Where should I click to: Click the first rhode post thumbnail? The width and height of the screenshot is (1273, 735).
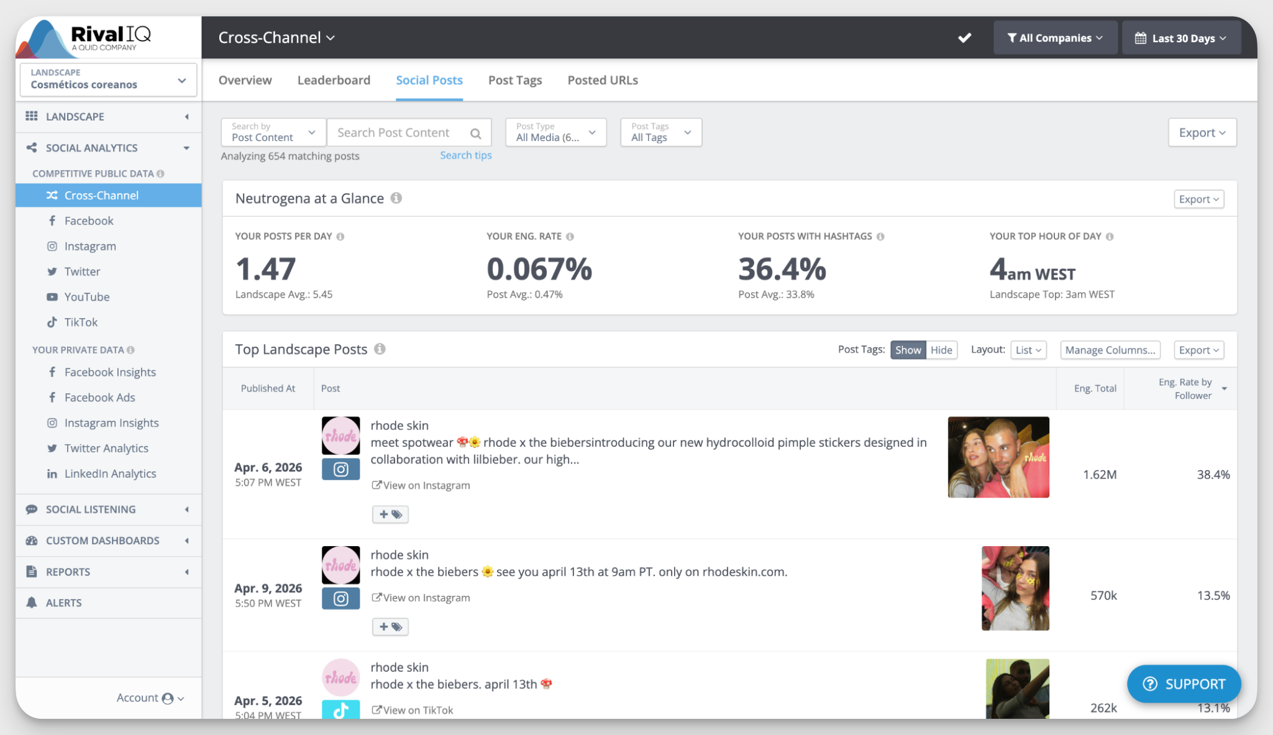click(x=998, y=457)
